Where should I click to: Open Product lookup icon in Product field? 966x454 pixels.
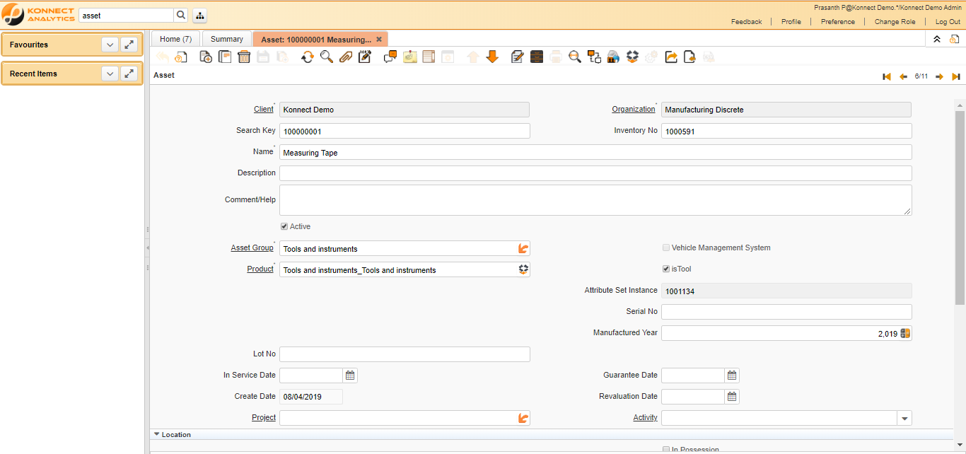(x=523, y=269)
